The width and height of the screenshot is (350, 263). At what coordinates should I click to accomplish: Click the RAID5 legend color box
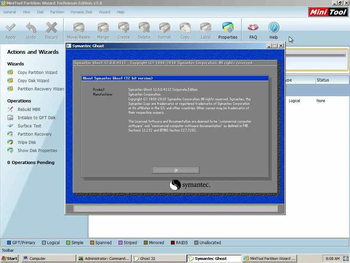tap(173, 243)
